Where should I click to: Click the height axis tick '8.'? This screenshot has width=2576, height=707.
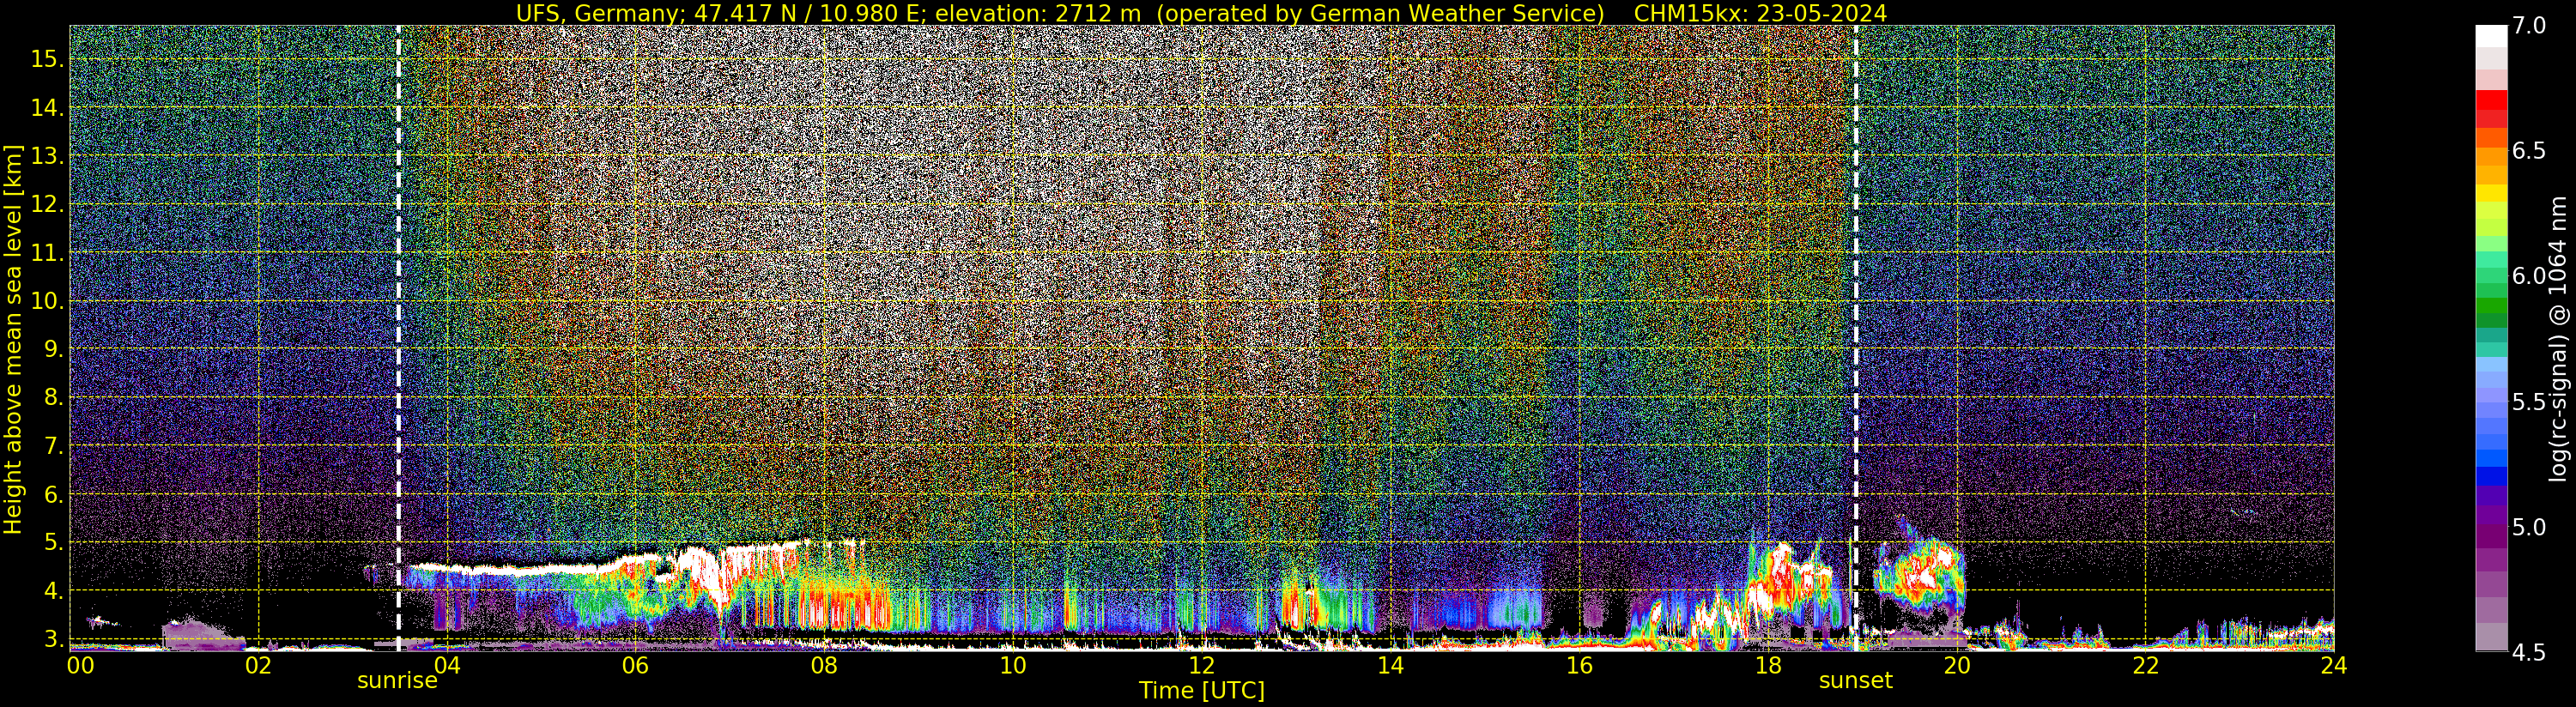[x=53, y=397]
